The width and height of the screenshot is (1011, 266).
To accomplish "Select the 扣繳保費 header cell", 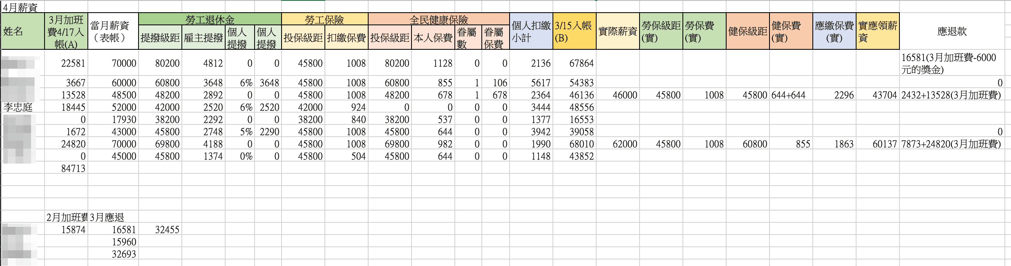I will (x=347, y=38).
